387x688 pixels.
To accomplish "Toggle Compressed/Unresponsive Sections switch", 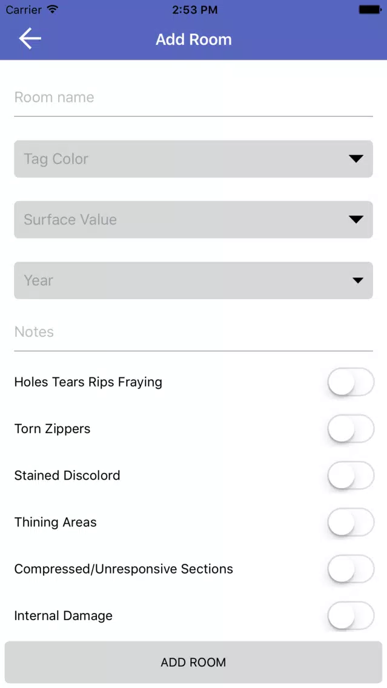I will [351, 569].
